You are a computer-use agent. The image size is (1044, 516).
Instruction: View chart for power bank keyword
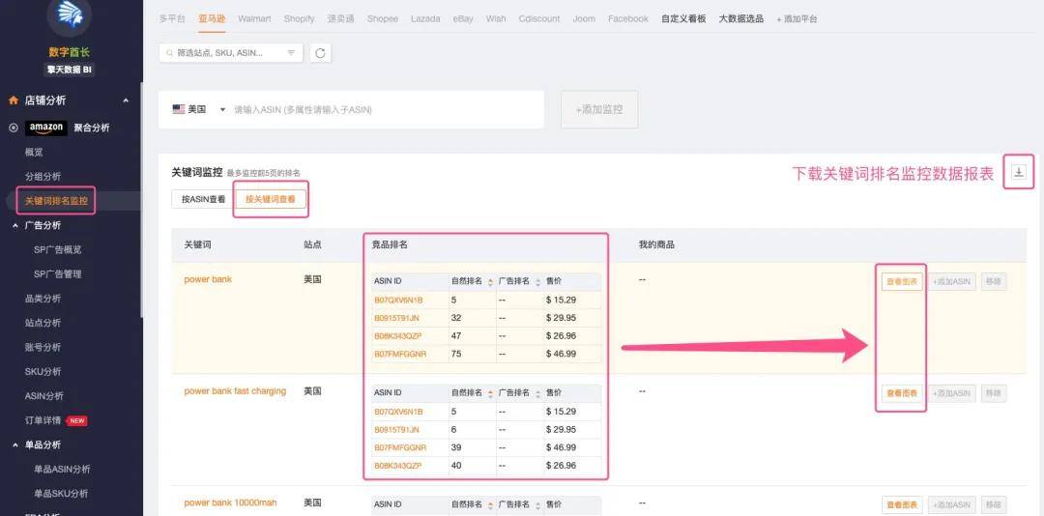point(902,281)
